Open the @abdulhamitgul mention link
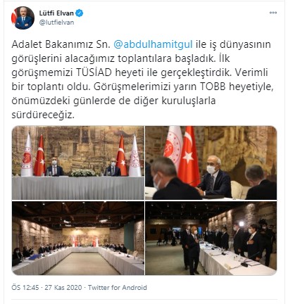Viewport: 288px width, 304px height. coord(153,44)
